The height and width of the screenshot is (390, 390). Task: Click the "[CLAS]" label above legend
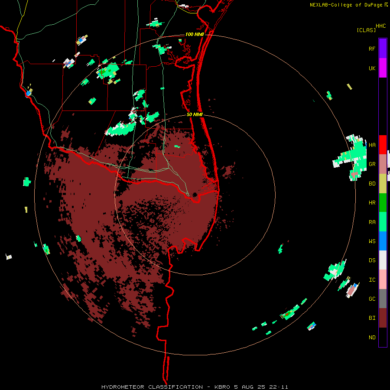[366, 30]
